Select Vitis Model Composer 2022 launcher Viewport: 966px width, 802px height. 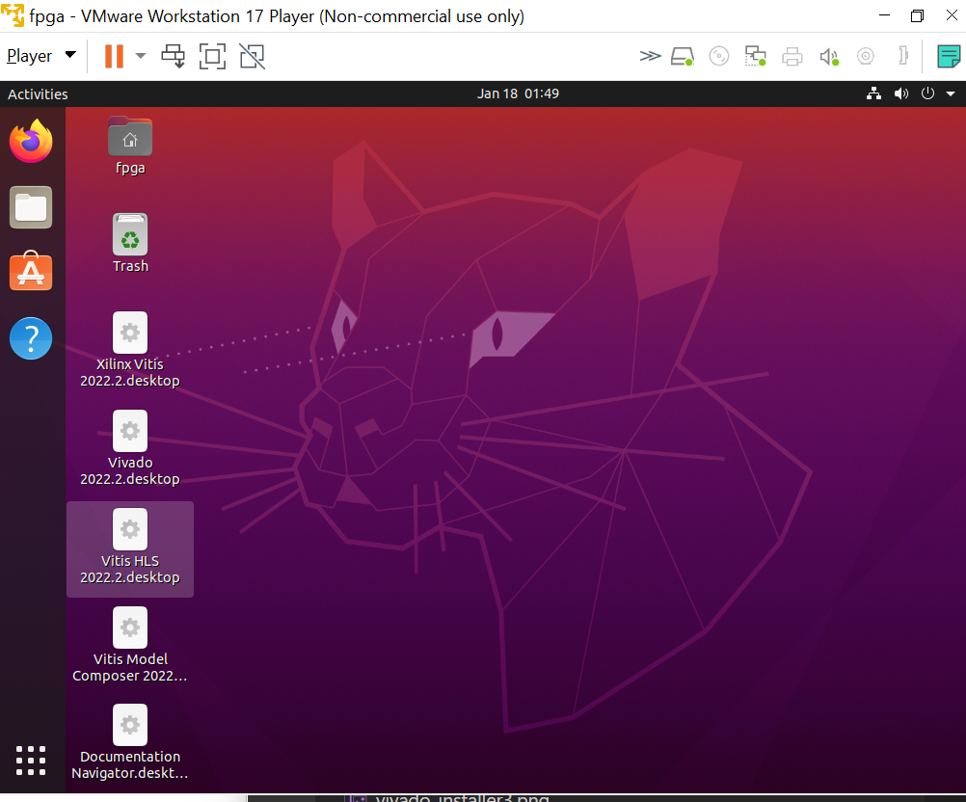point(130,645)
